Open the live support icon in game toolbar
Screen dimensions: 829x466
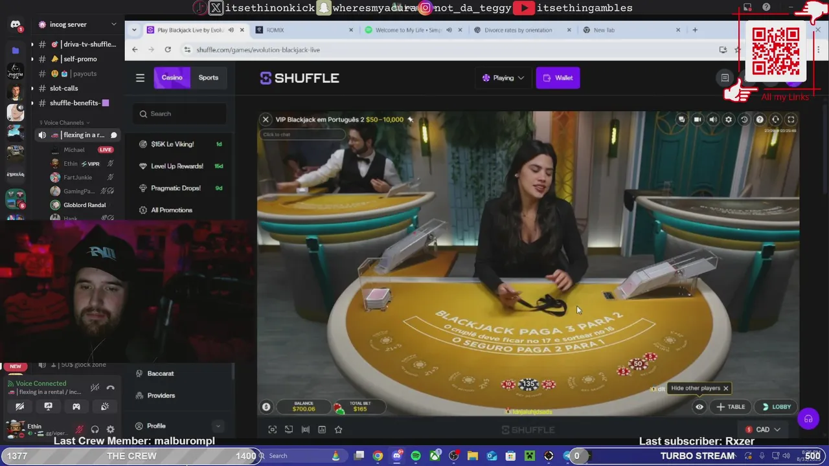click(775, 119)
